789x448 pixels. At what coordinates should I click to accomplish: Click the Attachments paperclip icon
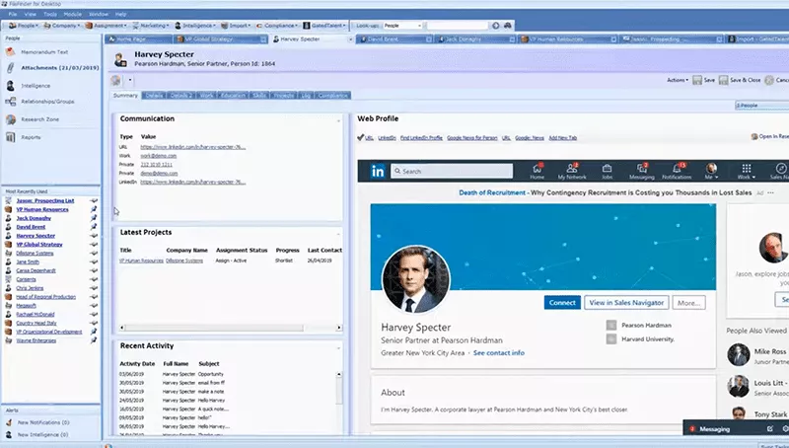[x=10, y=68]
